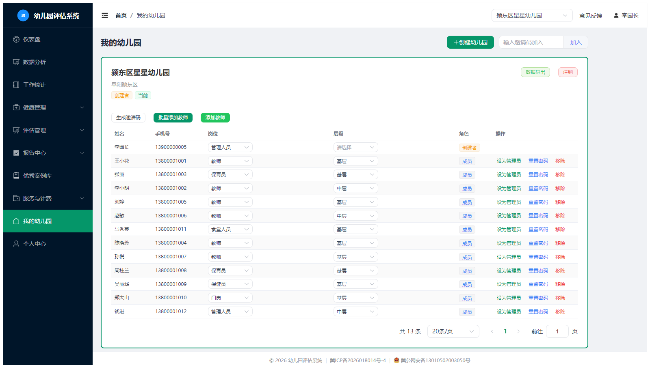
Task: Click the 添加教师 button
Action: click(x=215, y=118)
